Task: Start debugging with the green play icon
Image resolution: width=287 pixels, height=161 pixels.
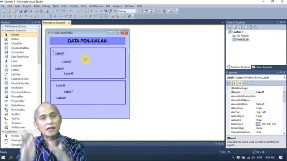Action: click(91, 11)
